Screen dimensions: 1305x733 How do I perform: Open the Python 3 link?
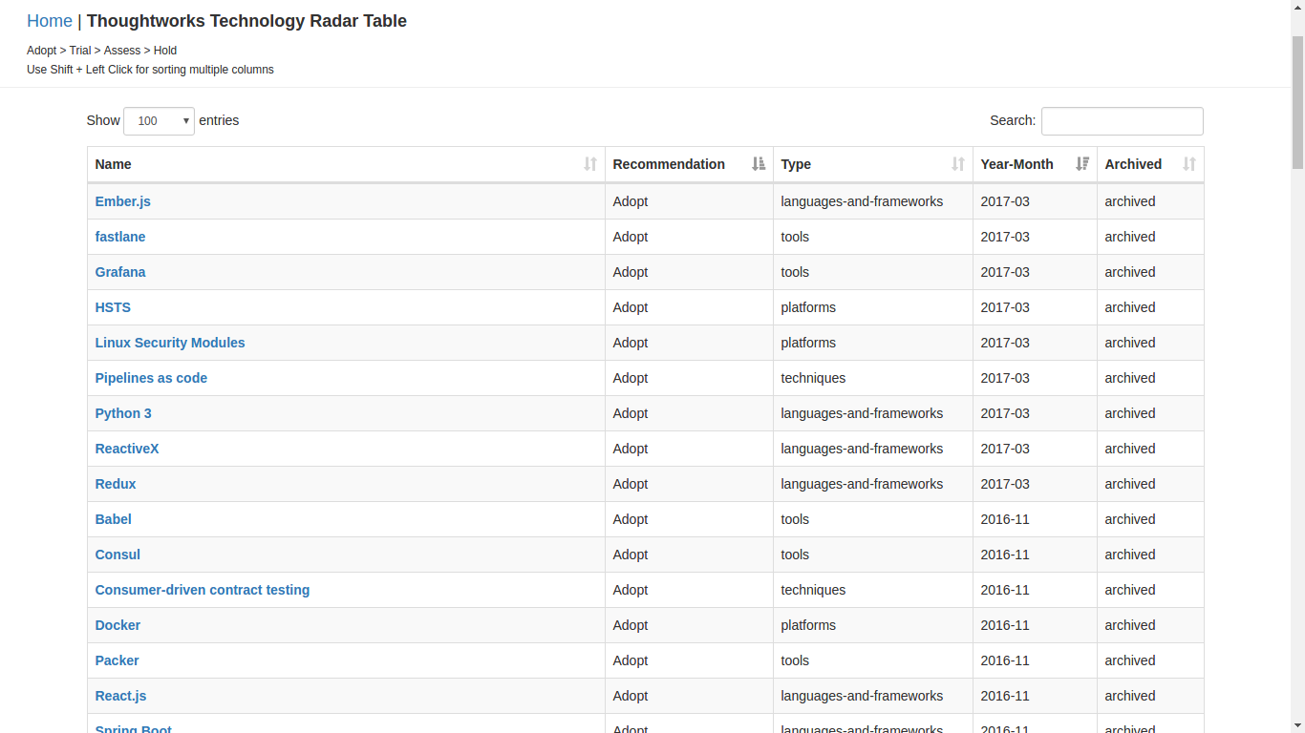123,413
